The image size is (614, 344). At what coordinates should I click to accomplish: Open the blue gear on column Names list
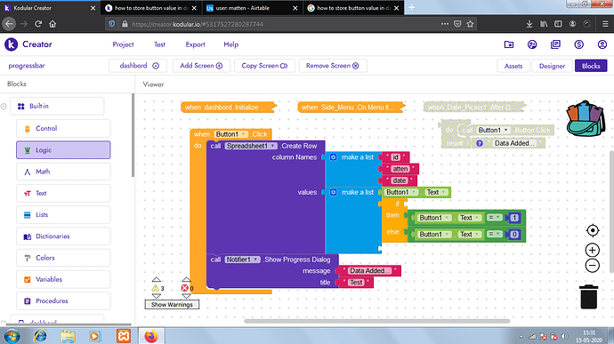(x=333, y=157)
